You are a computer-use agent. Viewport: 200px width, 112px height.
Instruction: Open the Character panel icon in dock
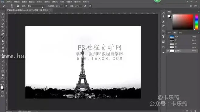tap(163, 13)
